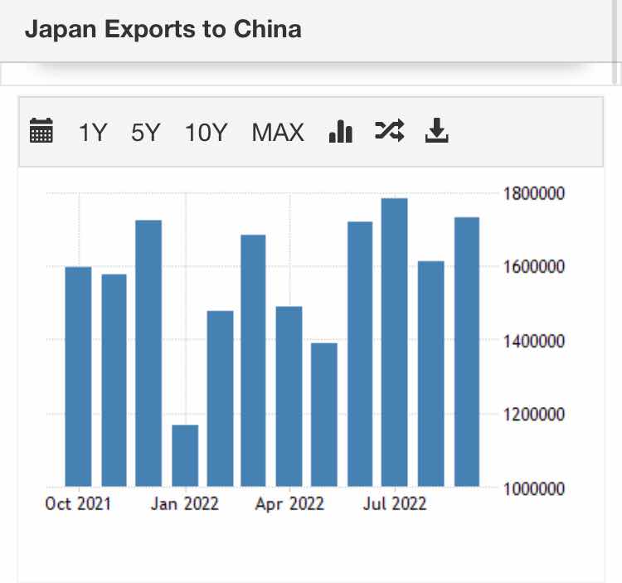Select the 10Y time range
The width and height of the screenshot is (622, 583).
coord(206,133)
